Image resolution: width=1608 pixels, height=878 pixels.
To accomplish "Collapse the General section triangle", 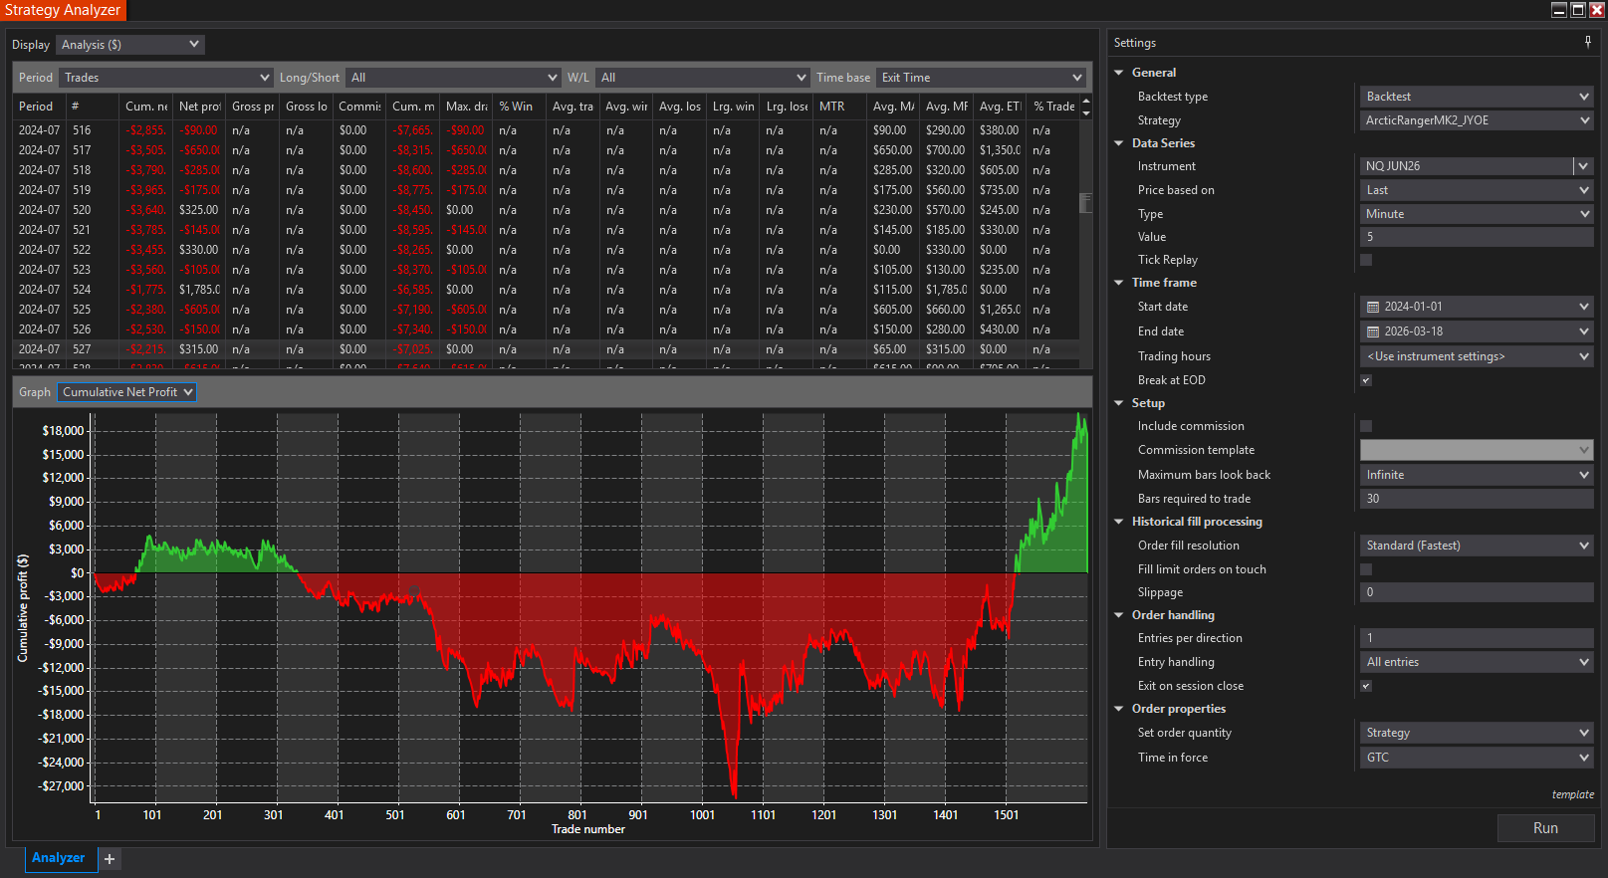I will pos(1119,73).
